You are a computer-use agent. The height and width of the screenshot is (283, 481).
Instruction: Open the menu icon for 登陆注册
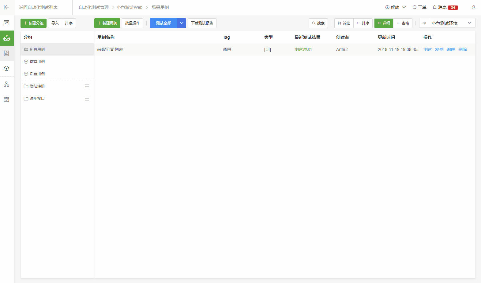[x=87, y=86]
